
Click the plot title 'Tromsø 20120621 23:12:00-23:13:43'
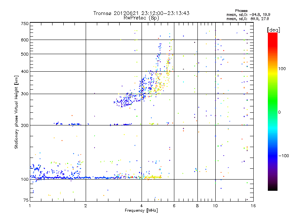pos(141,13)
